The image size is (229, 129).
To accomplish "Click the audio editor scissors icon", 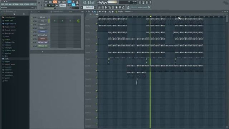I will [x=143, y=3].
